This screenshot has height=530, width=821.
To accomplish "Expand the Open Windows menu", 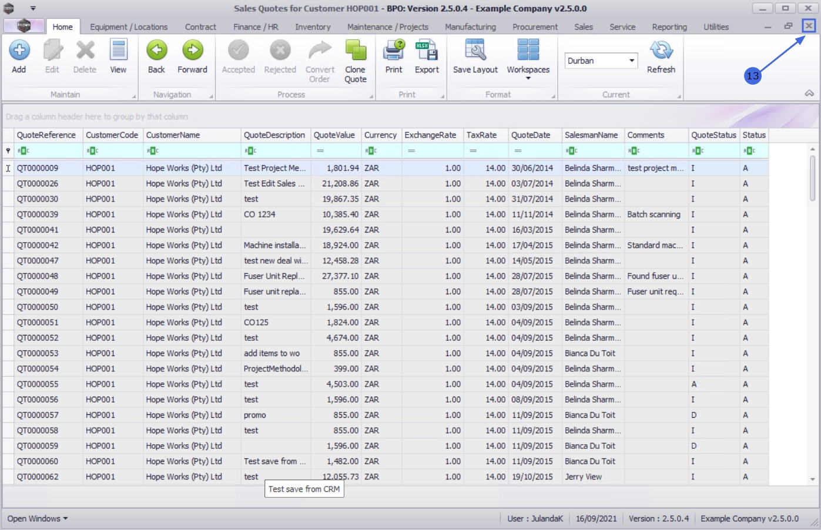I will [x=37, y=519].
